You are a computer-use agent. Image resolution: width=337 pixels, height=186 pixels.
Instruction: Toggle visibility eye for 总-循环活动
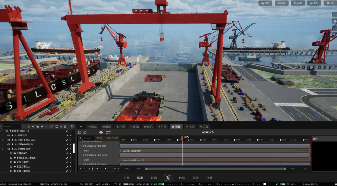[9, 136]
